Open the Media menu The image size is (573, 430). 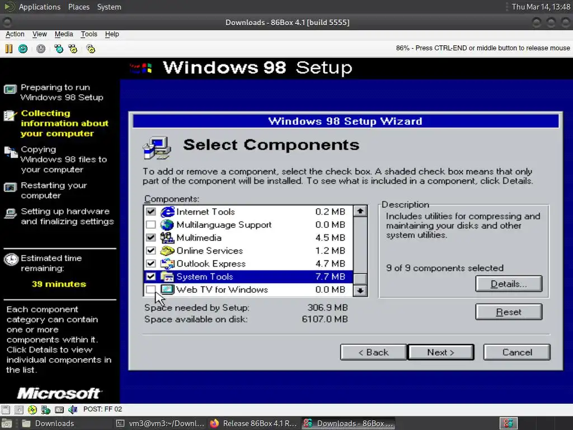[64, 34]
